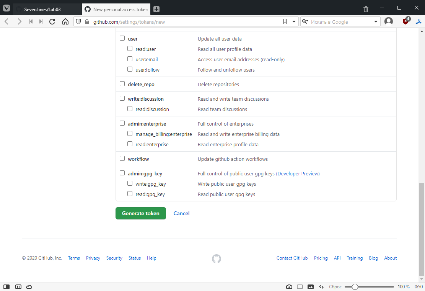
Task: Check the write:discussion scope
Action: [x=122, y=98]
